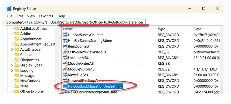The height and width of the screenshot is (104, 231).
Task: Click the data 1,1,1,1,1,1,1,0,0 of ModuleVisible15
Action: 205,69
